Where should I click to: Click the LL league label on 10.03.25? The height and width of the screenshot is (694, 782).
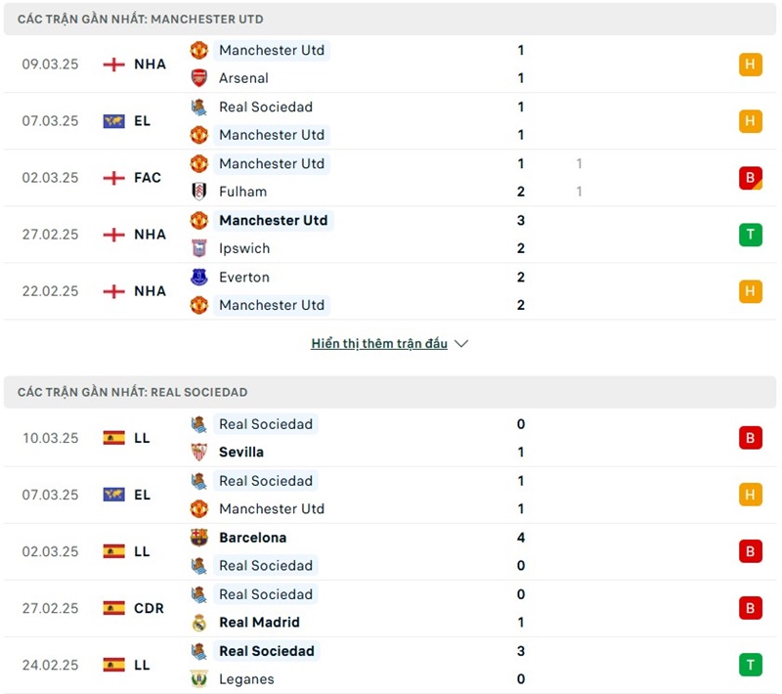[142, 438]
